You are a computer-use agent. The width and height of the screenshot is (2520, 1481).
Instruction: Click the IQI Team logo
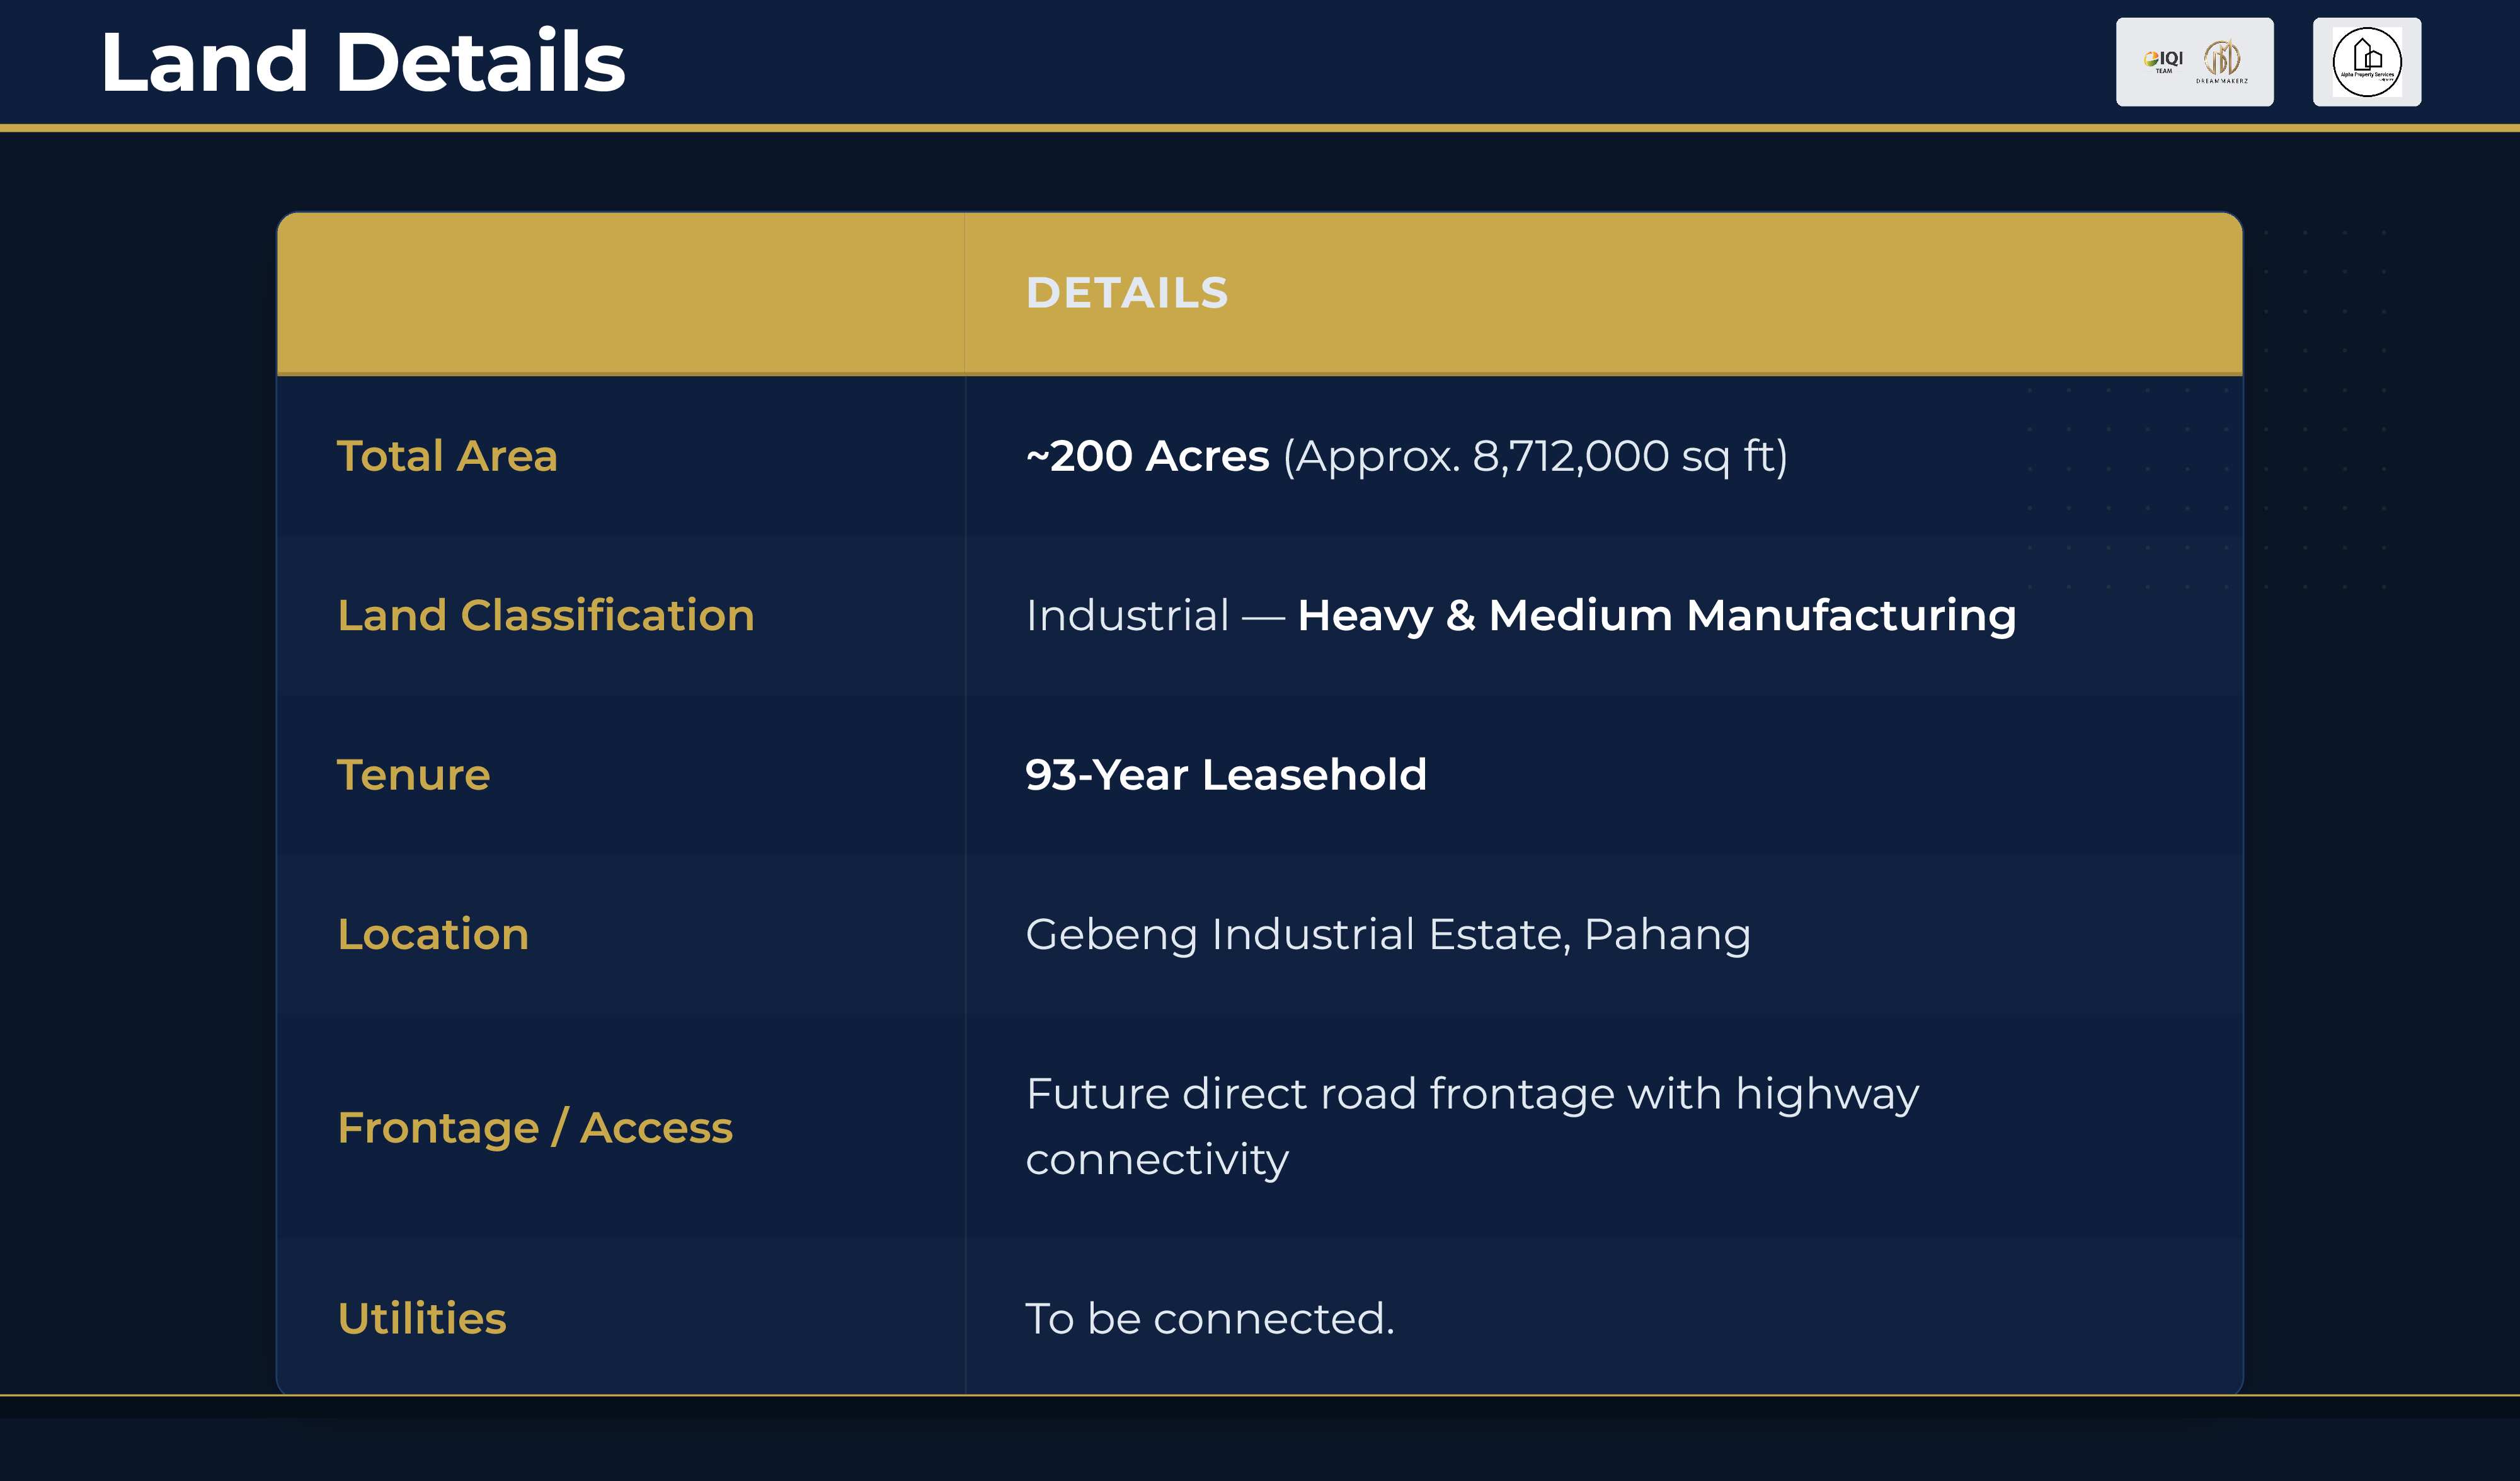click(2163, 61)
